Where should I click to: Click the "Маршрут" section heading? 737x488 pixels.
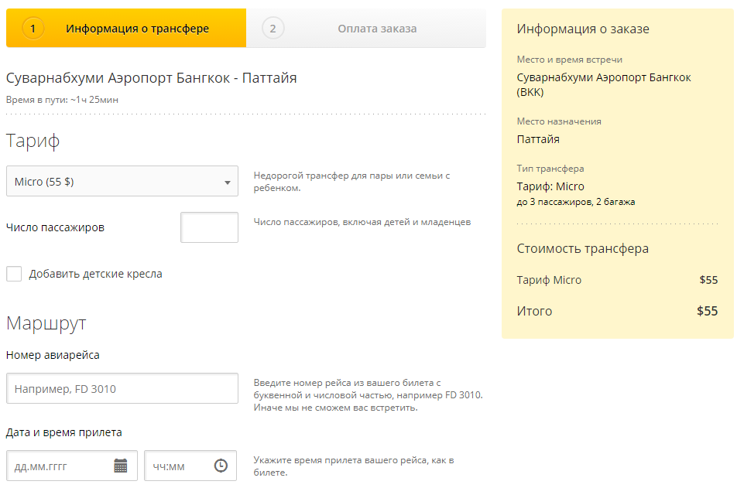pyautogui.click(x=46, y=322)
